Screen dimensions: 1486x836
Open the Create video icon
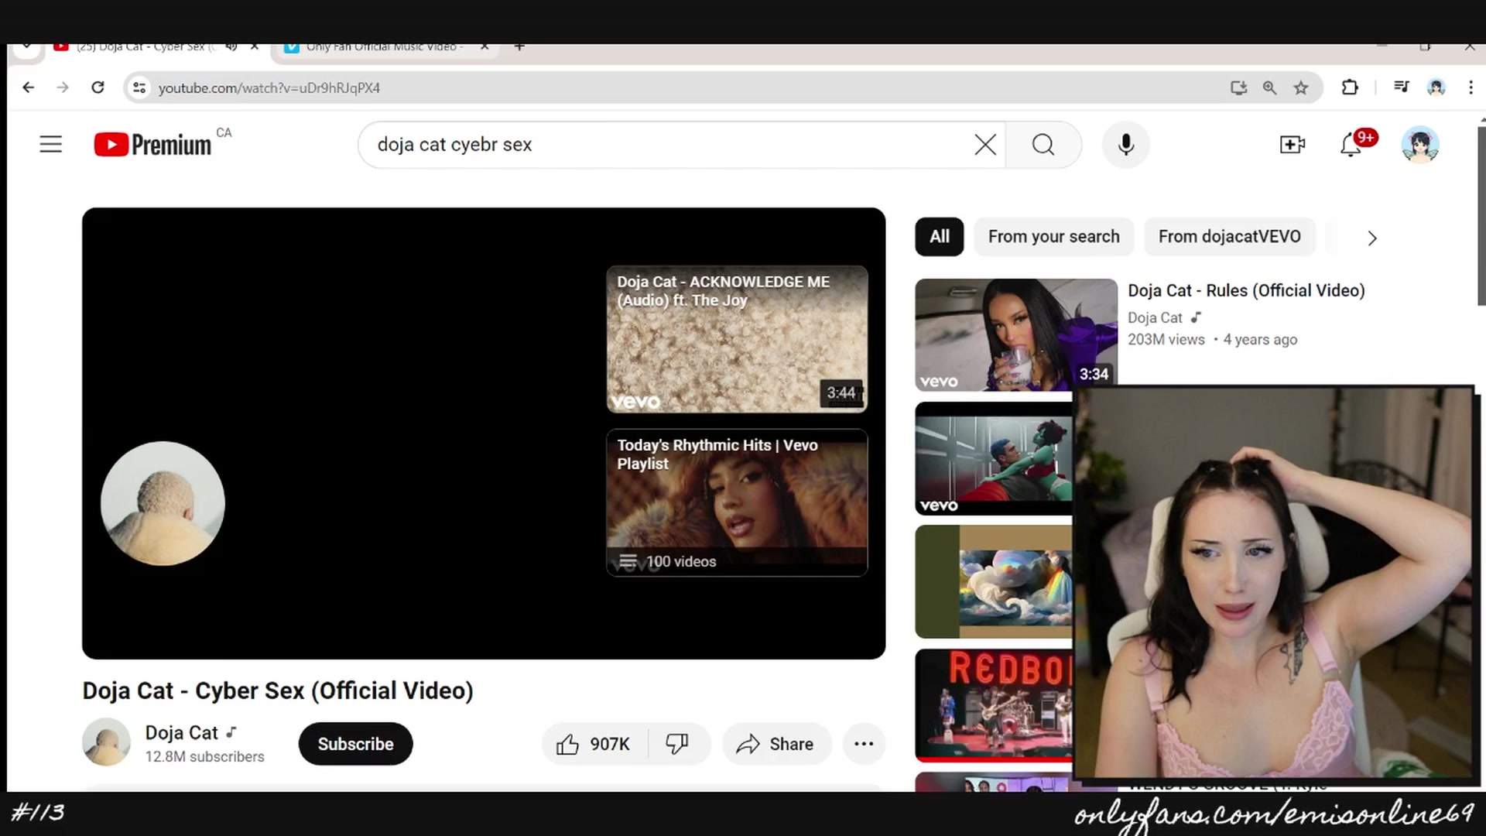1293,145
